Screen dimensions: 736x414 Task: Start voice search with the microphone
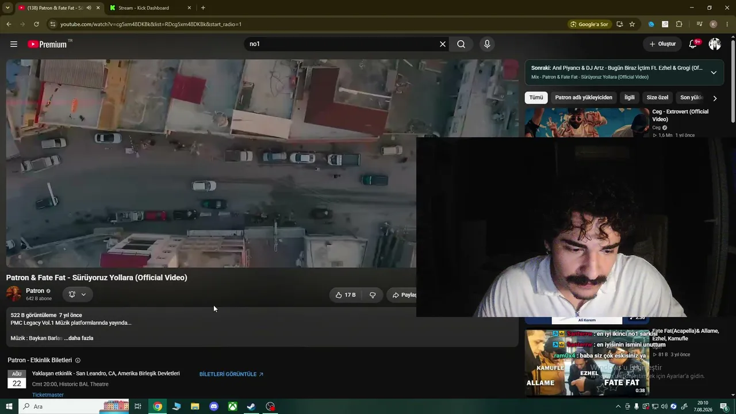click(487, 44)
